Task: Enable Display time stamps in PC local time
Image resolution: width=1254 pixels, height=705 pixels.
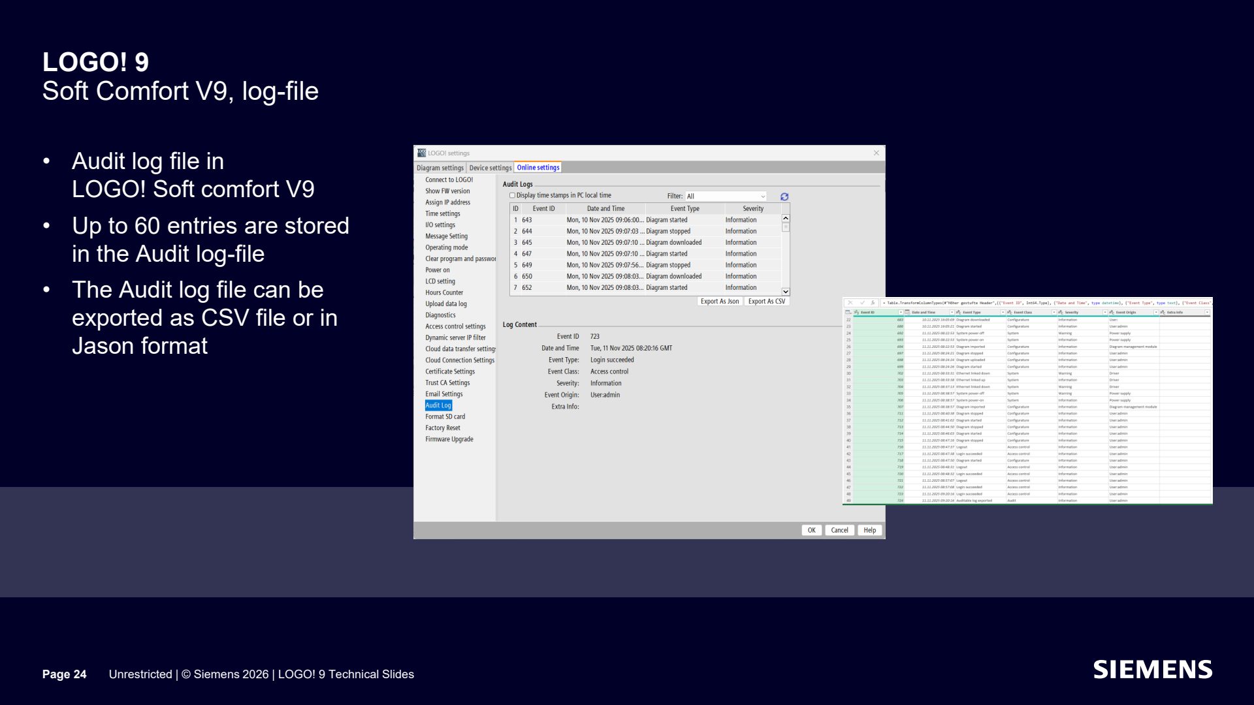Action: coord(512,195)
